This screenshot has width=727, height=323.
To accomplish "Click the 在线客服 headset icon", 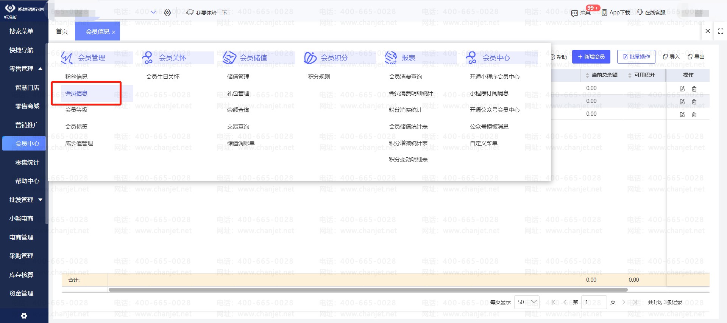I will [640, 12].
